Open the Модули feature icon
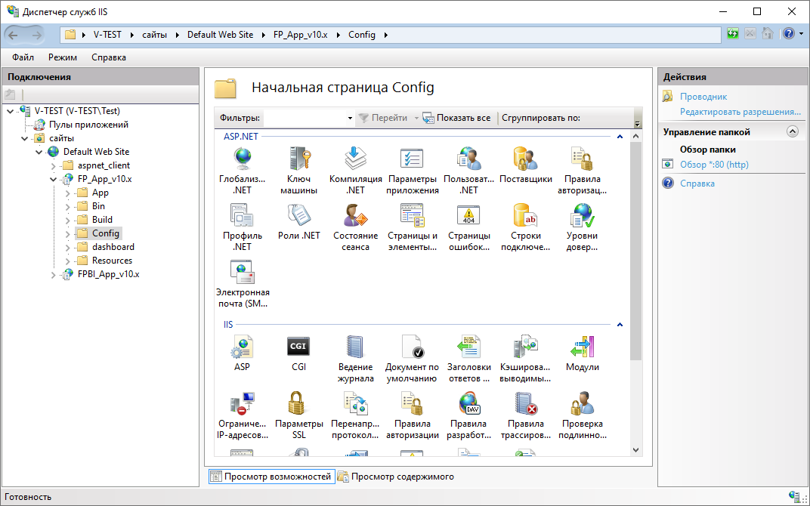This screenshot has width=810, height=506. pyautogui.click(x=582, y=347)
